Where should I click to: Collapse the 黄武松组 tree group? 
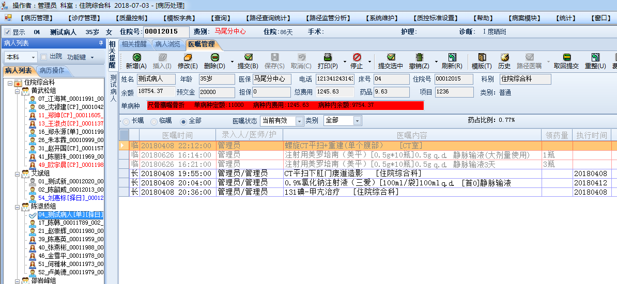click(17, 91)
